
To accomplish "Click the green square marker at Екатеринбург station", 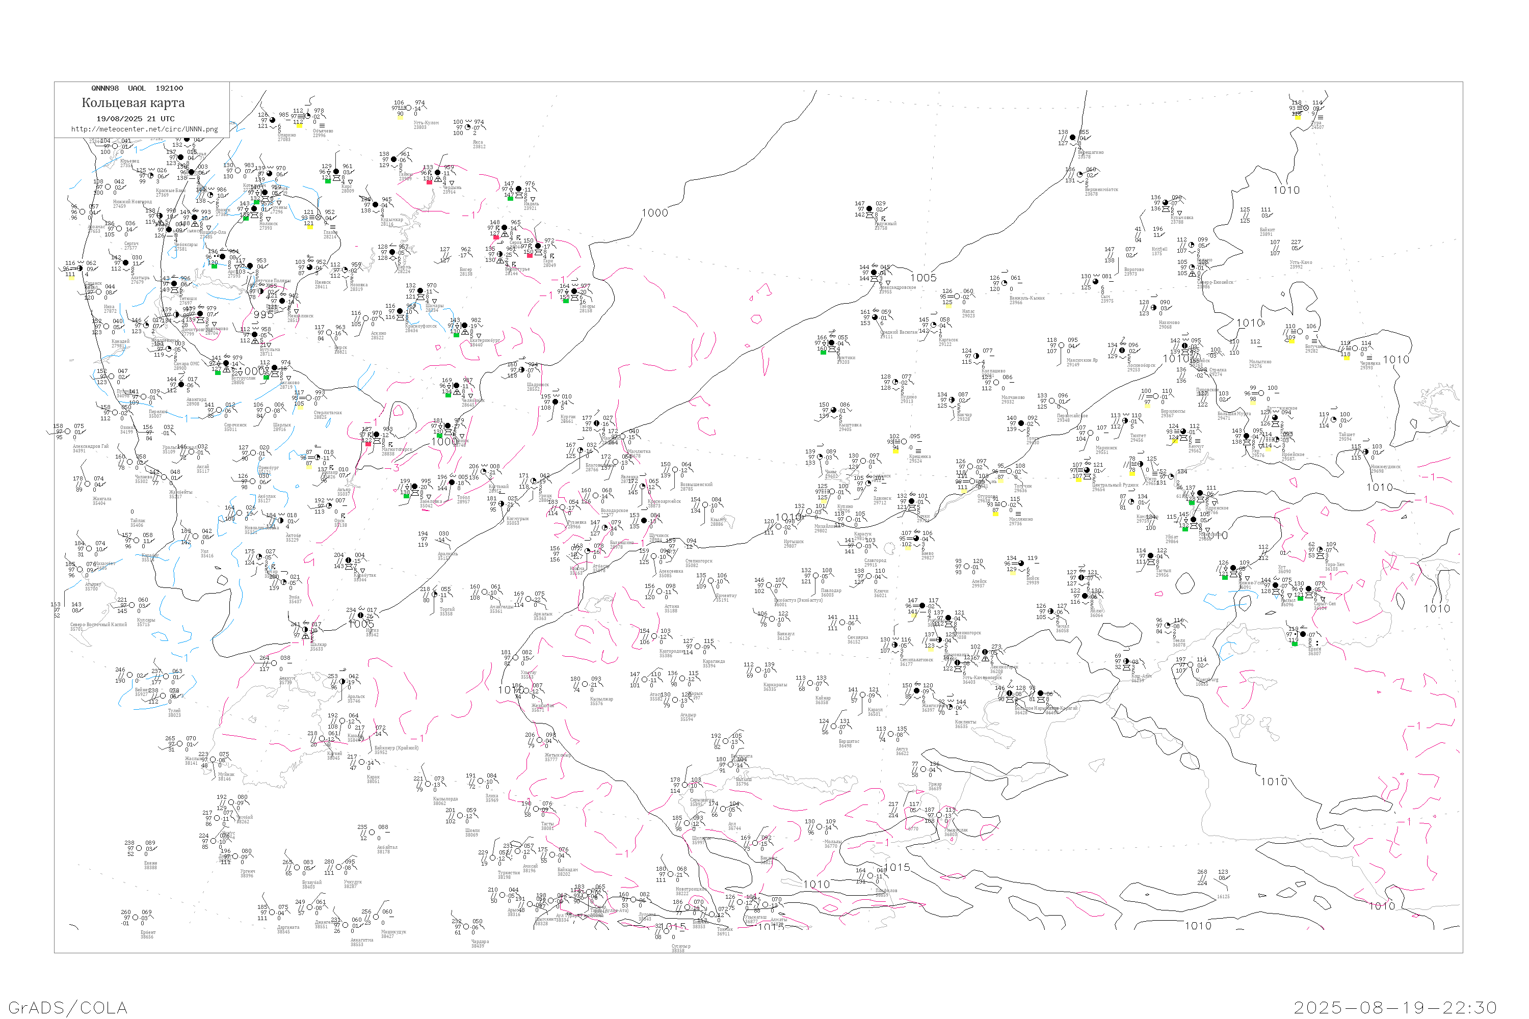I will pyautogui.click(x=456, y=335).
